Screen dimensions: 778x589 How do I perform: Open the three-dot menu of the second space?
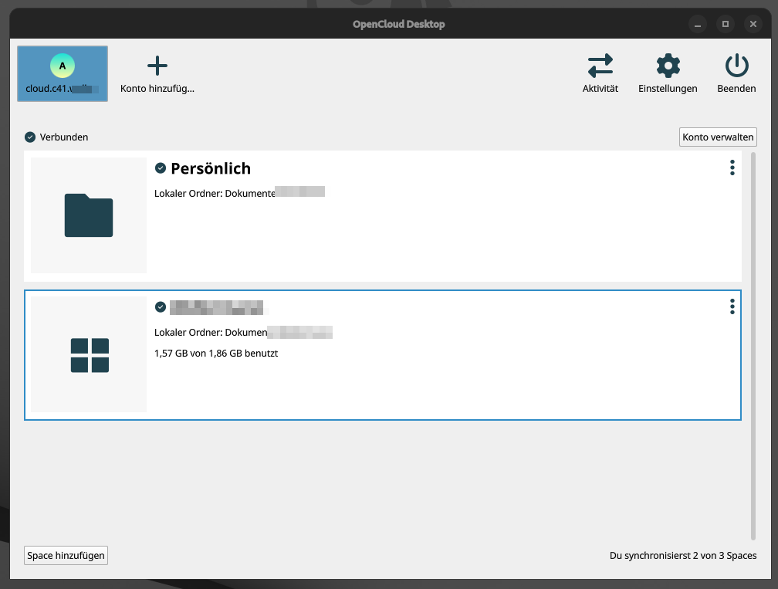[732, 306]
